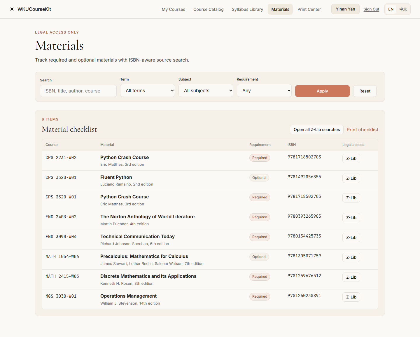The image size is (420, 337).
Task: Open Z-Lib for Operations Management
Action: (x=351, y=297)
